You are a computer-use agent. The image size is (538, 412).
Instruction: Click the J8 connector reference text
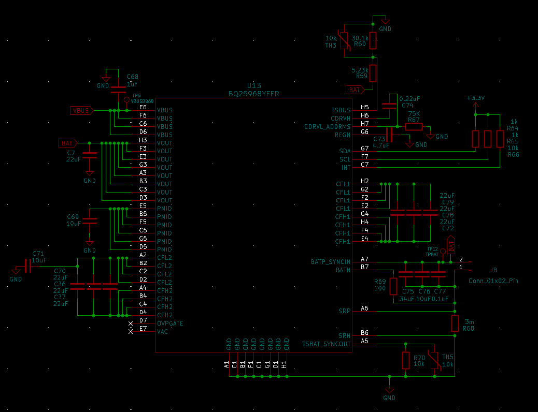[x=493, y=270]
